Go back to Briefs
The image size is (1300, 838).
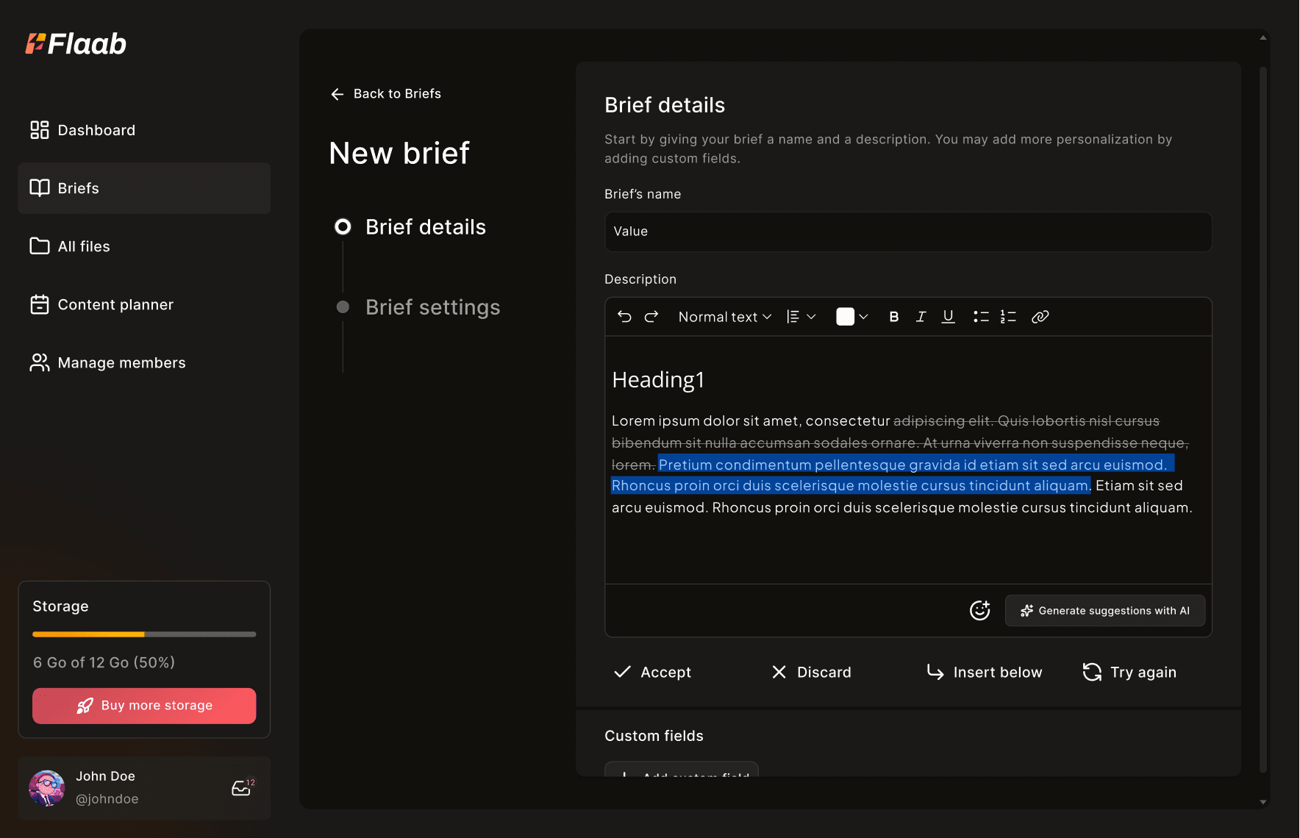386,93
